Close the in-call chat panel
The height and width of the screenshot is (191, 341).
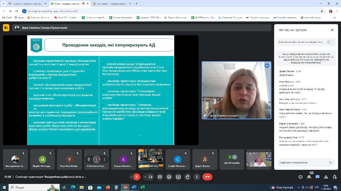point(332,30)
